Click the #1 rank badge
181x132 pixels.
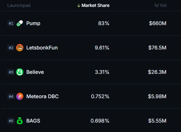click(x=11, y=23)
